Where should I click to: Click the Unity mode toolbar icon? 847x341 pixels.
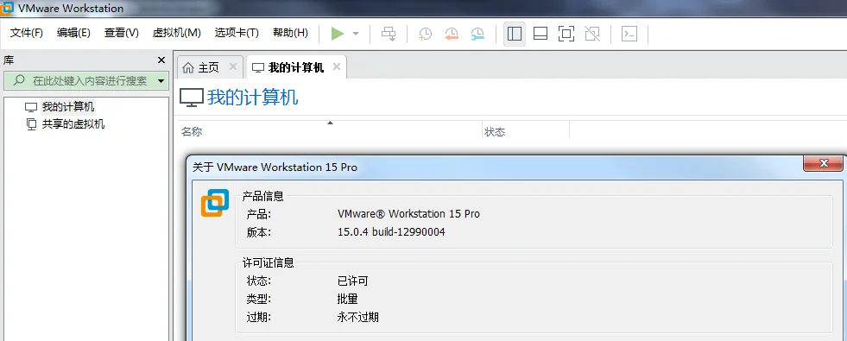pos(592,34)
